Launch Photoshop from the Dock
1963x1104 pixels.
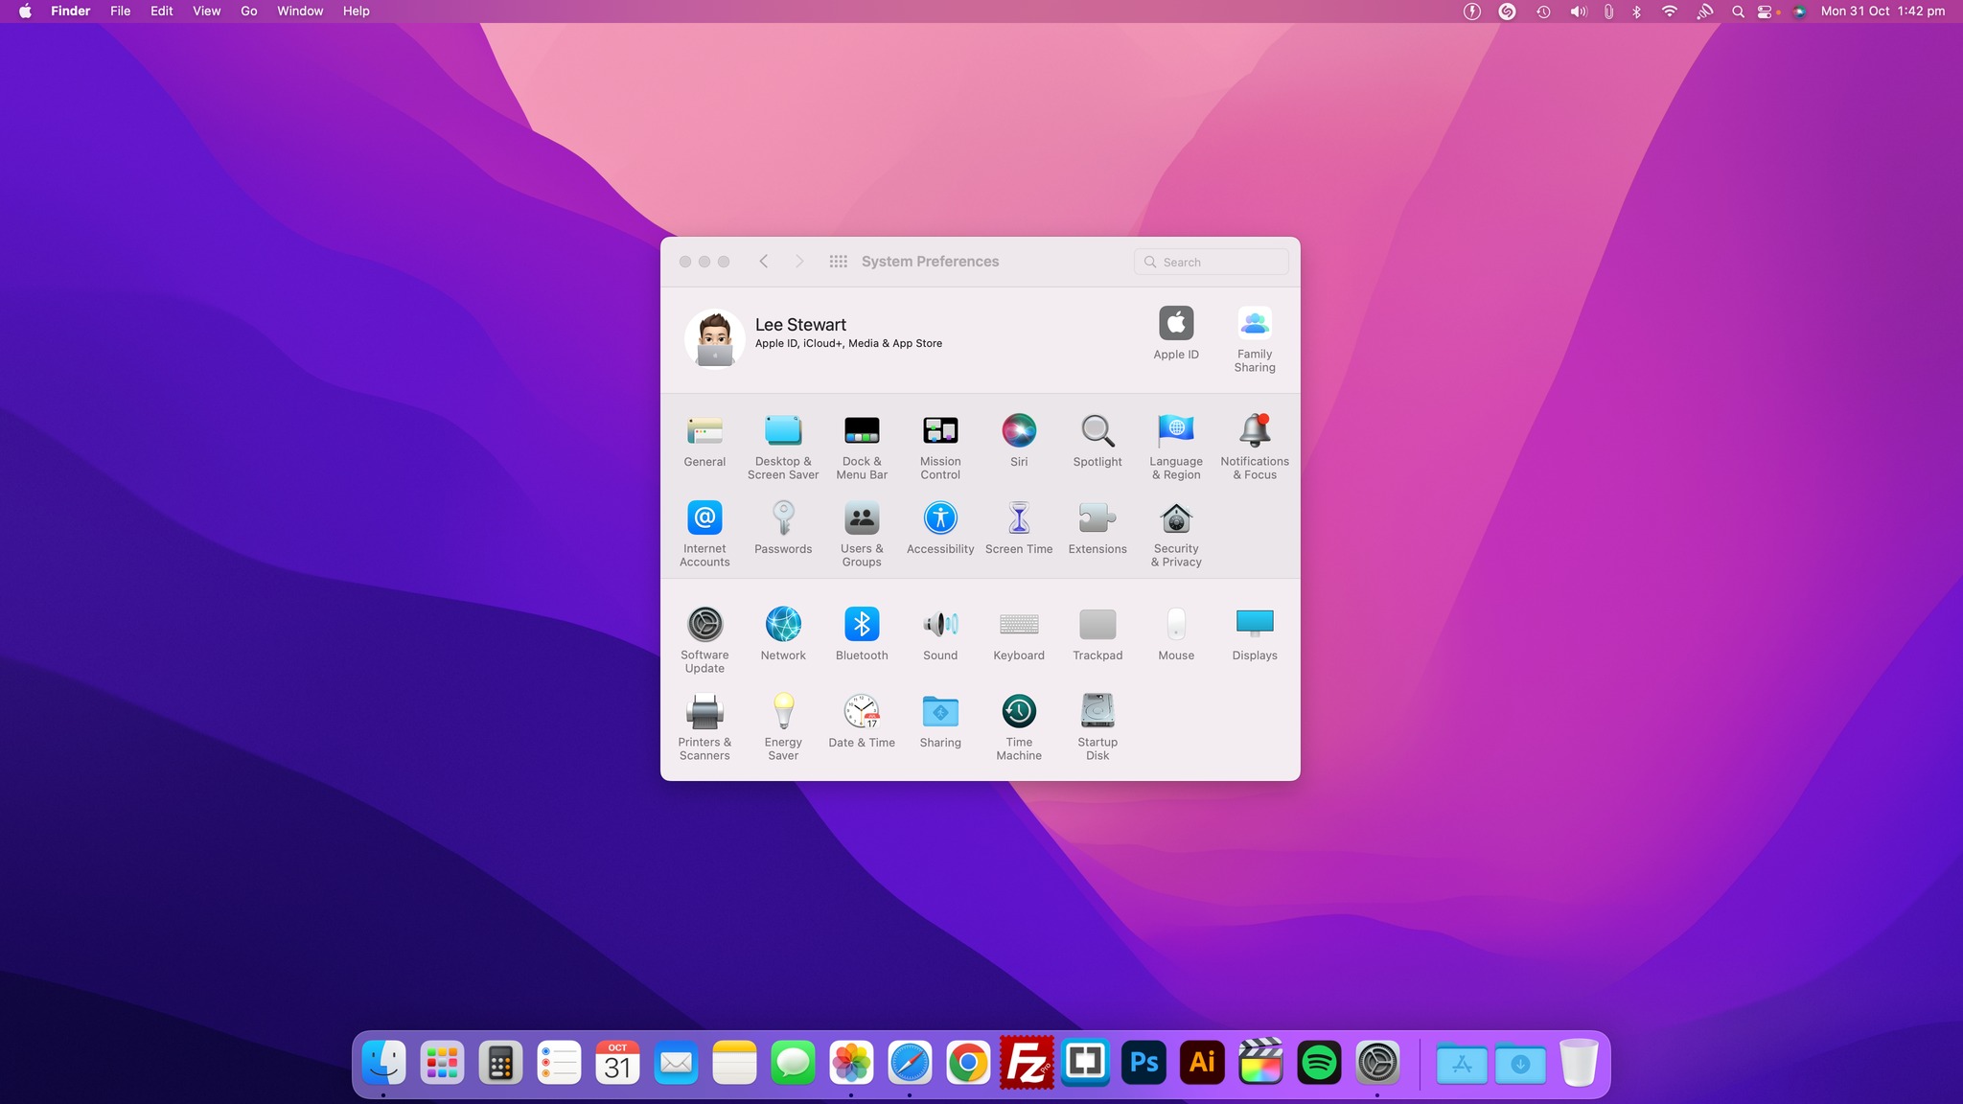[x=1143, y=1062]
